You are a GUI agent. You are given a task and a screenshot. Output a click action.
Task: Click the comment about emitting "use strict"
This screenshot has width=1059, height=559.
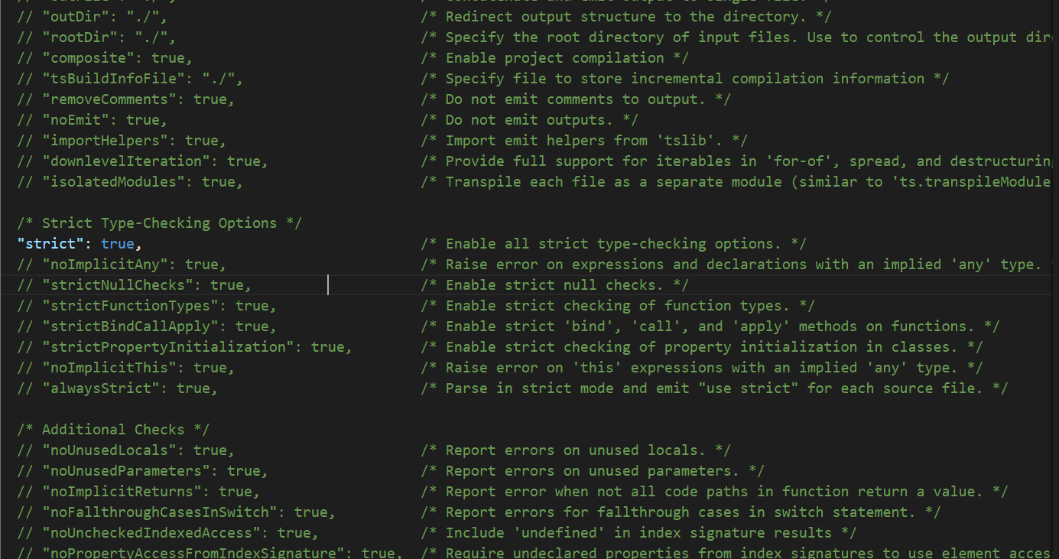click(x=715, y=388)
